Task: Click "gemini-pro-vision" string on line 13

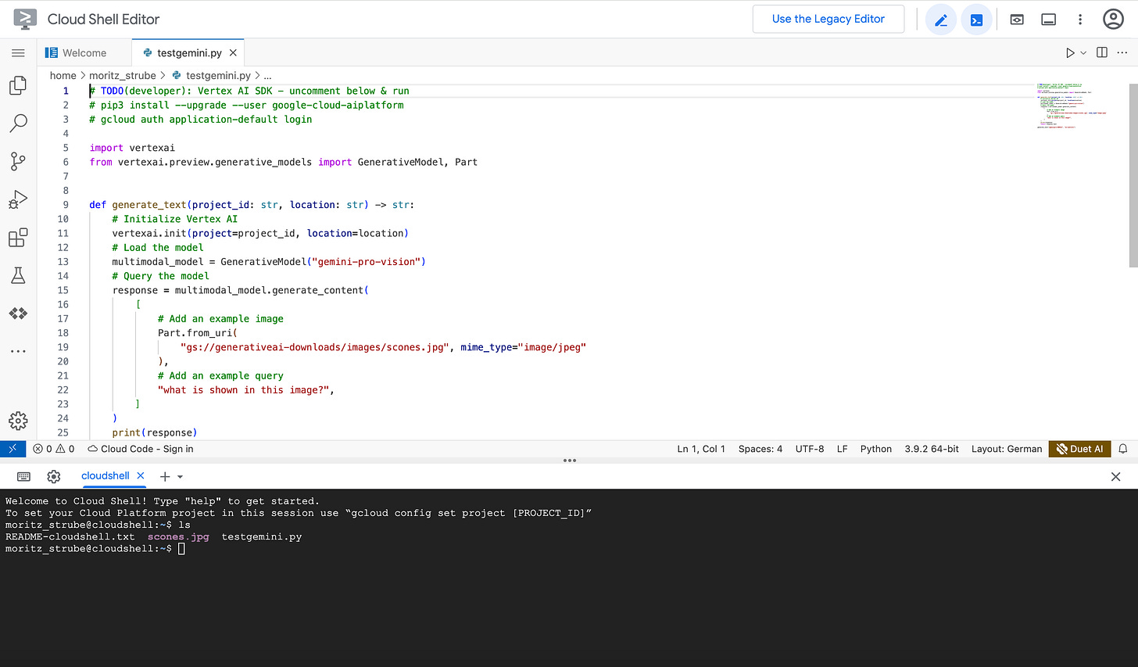Action: pos(366,262)
